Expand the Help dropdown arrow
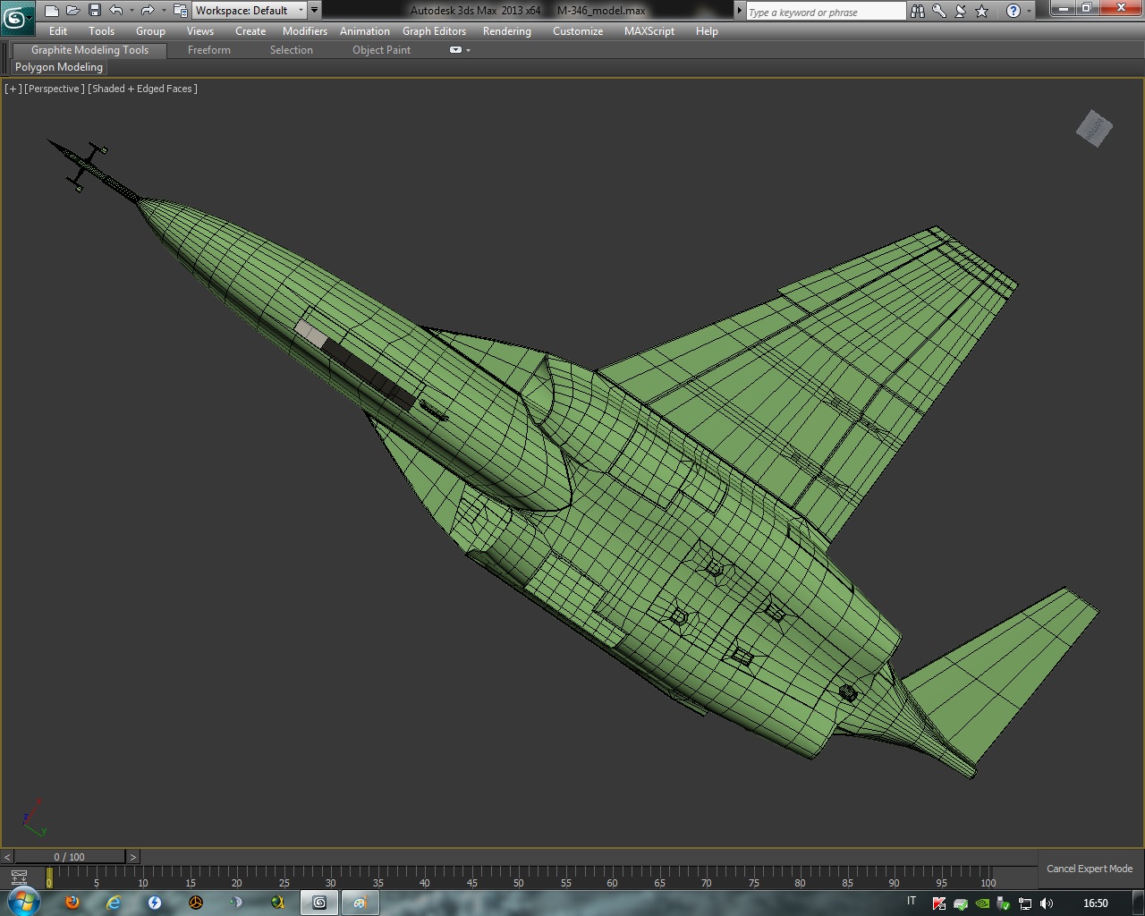1145x916 pixels. pos(1029,11)
